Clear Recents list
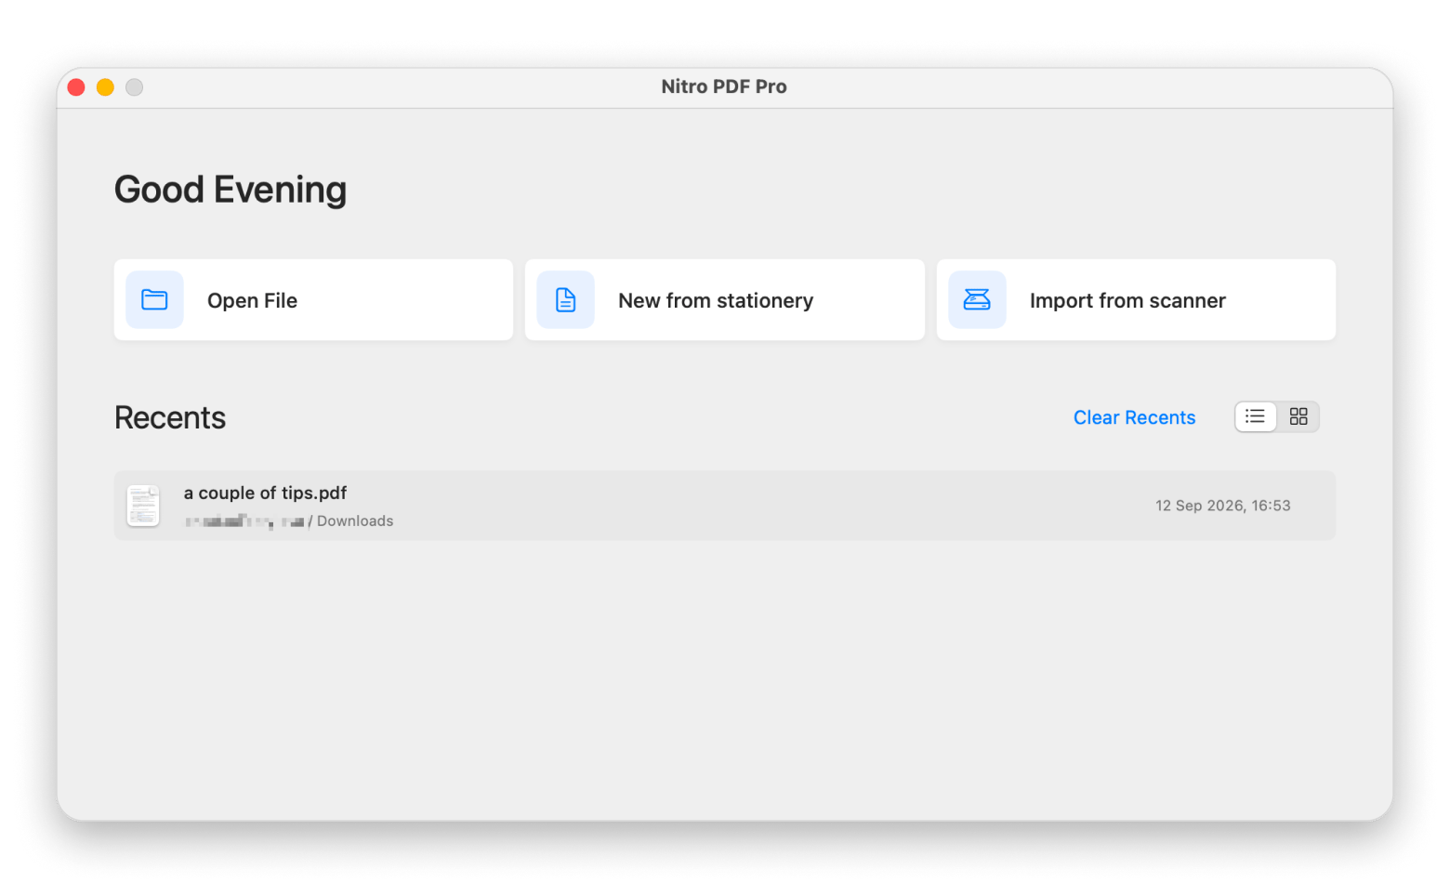This screenshot has width=1450, height=896. (x=1134, y=417)
